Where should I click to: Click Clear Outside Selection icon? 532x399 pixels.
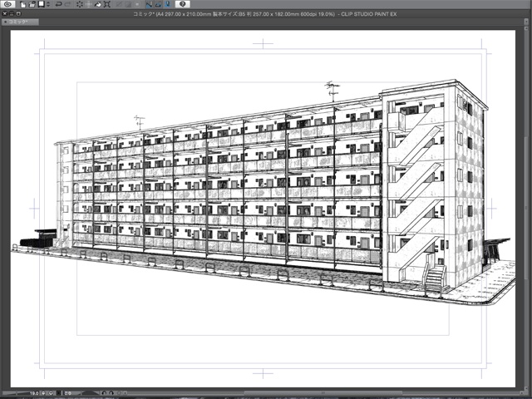[89, 4]
